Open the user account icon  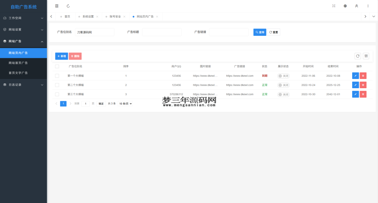click(x=357, y=6)
